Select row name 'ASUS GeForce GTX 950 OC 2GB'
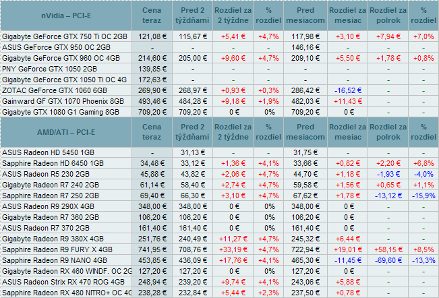 (x=56, y=47)
